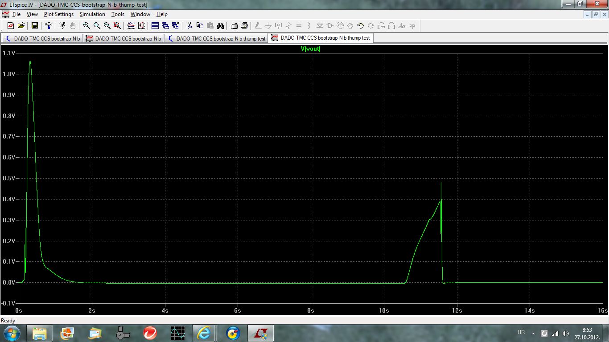
Task: Click the copy icon in toolbar
Action: pos(200,26)
